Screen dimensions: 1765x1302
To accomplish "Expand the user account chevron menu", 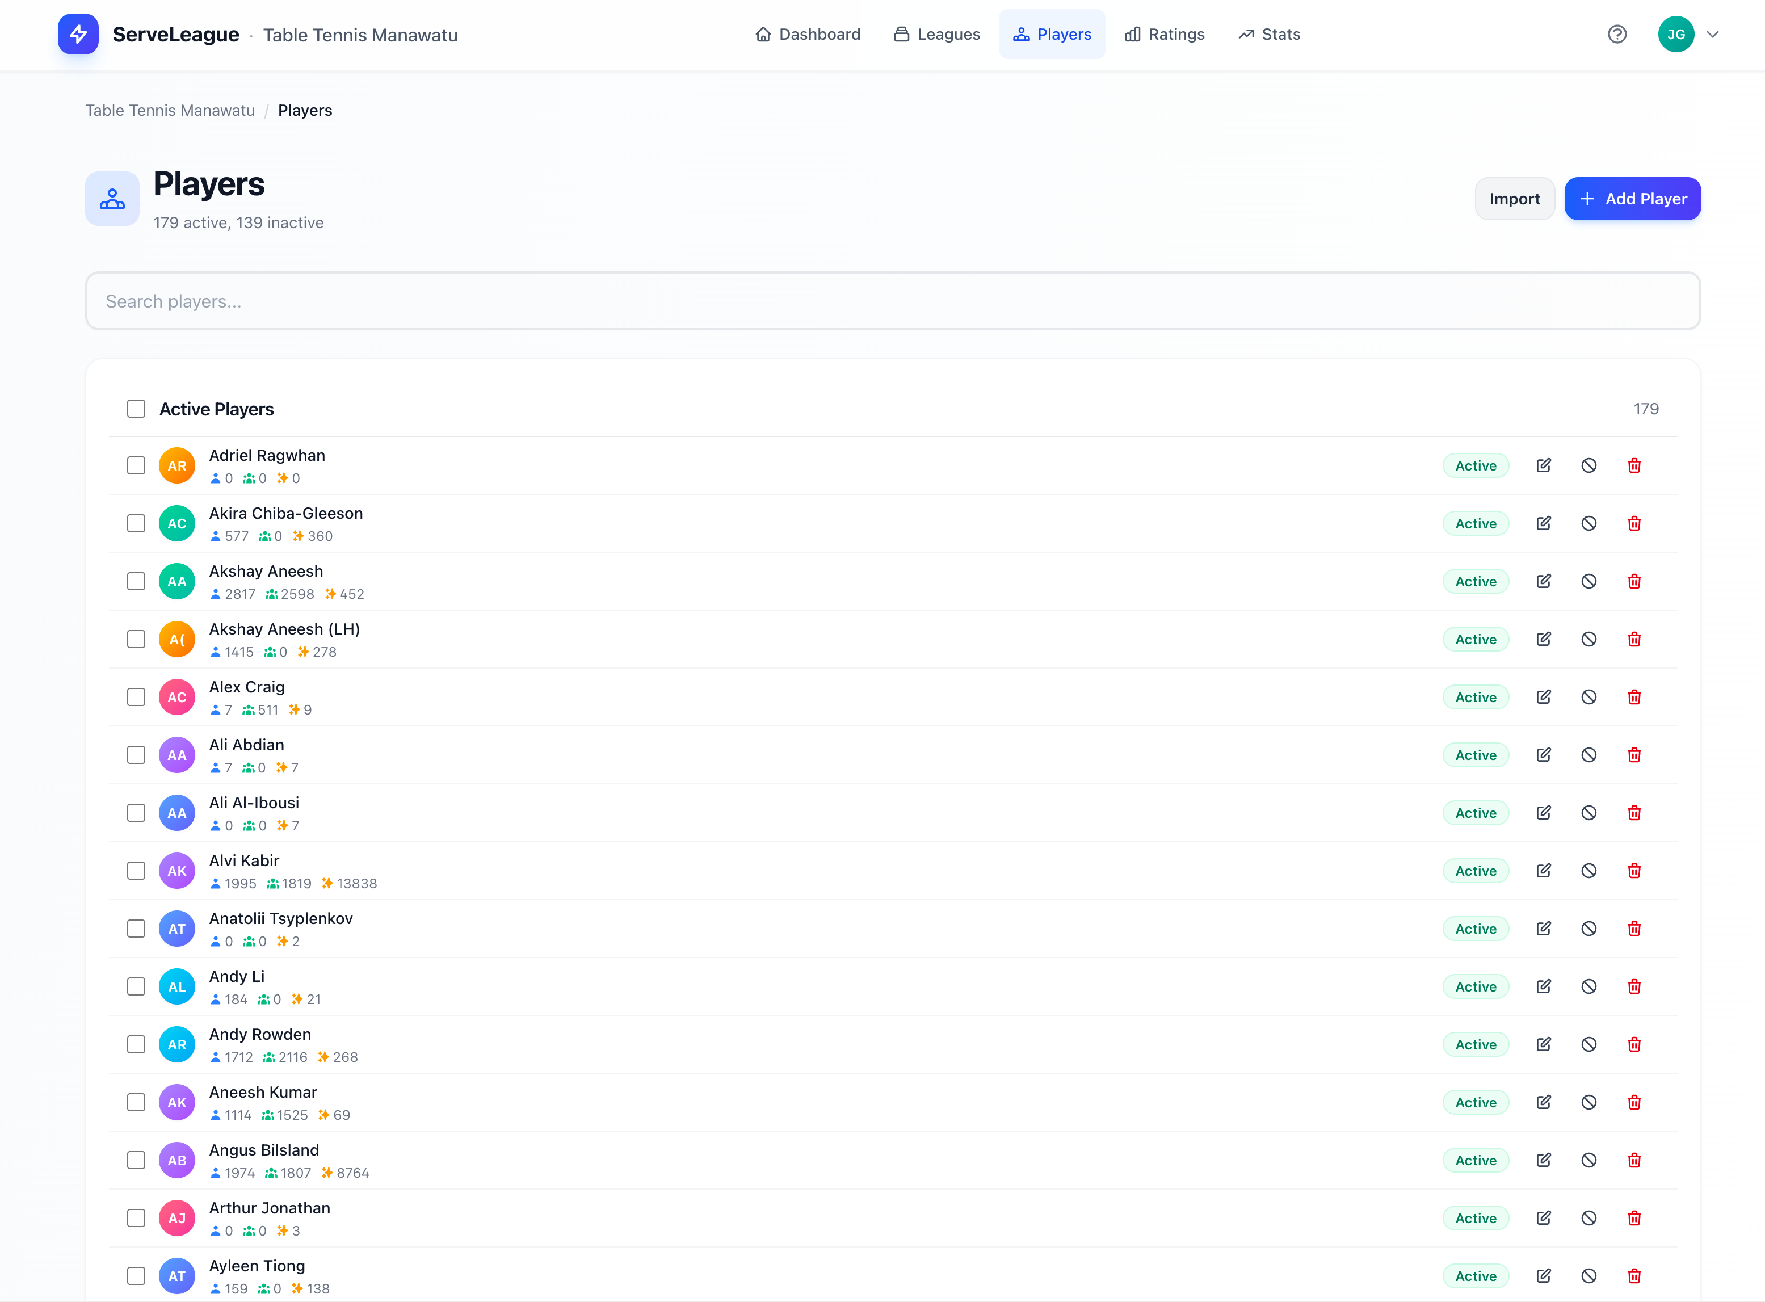I will 1712,34.
